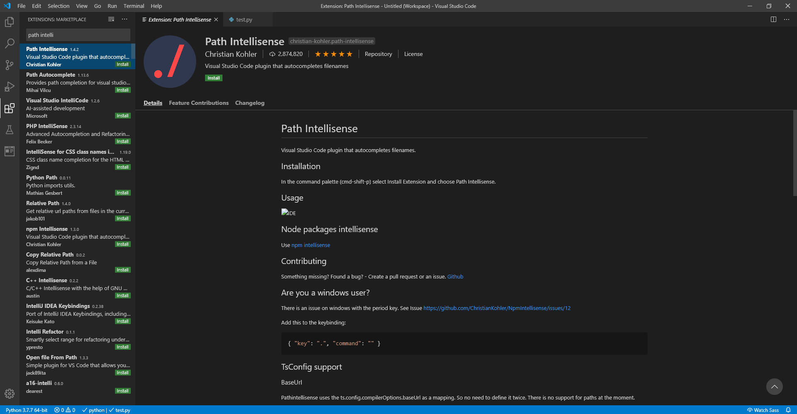Open the Explorer view in activity bar

(x=10, y=22)
